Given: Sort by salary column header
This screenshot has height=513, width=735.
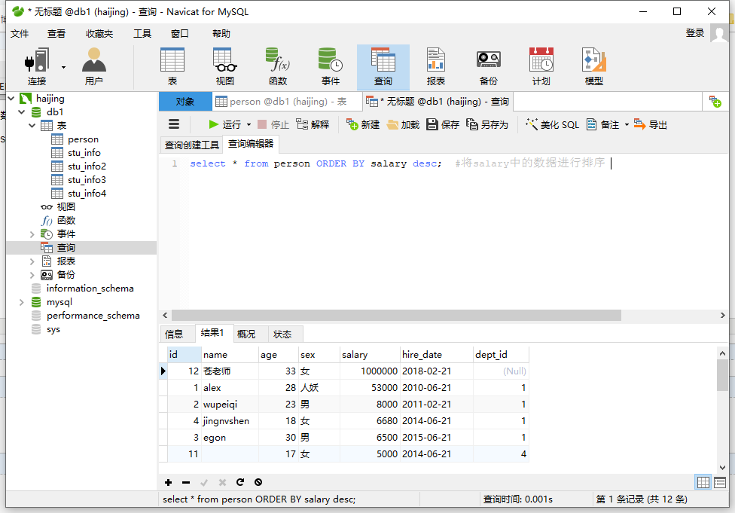Looking at the screenshot, I should (370, 355).
